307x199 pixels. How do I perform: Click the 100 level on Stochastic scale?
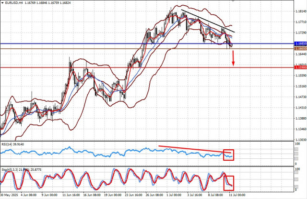297,169
